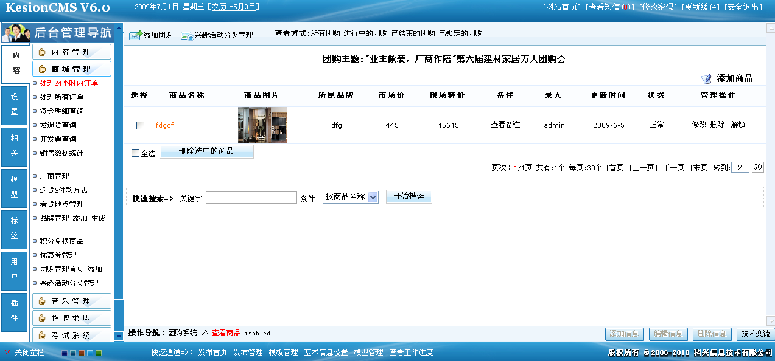The height and width of the screenshot is (361, 775).
Task: Click the sidebar scroll-down arrow
Action: coord(118,336)
